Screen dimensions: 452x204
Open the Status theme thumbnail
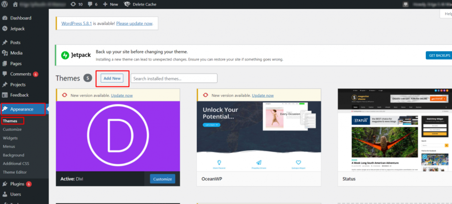tap(395, 130)
